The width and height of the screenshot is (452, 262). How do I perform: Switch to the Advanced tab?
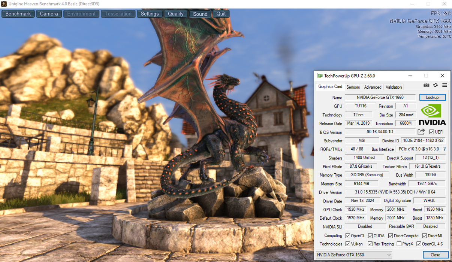pyautogui.click(x=373, y=87)
